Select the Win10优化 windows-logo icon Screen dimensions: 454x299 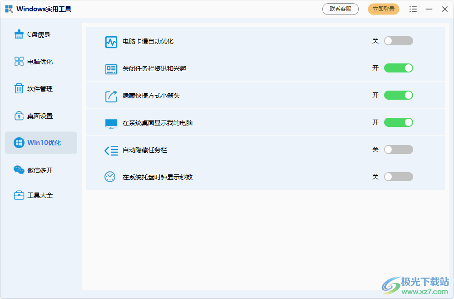click(x=19, y=143)
